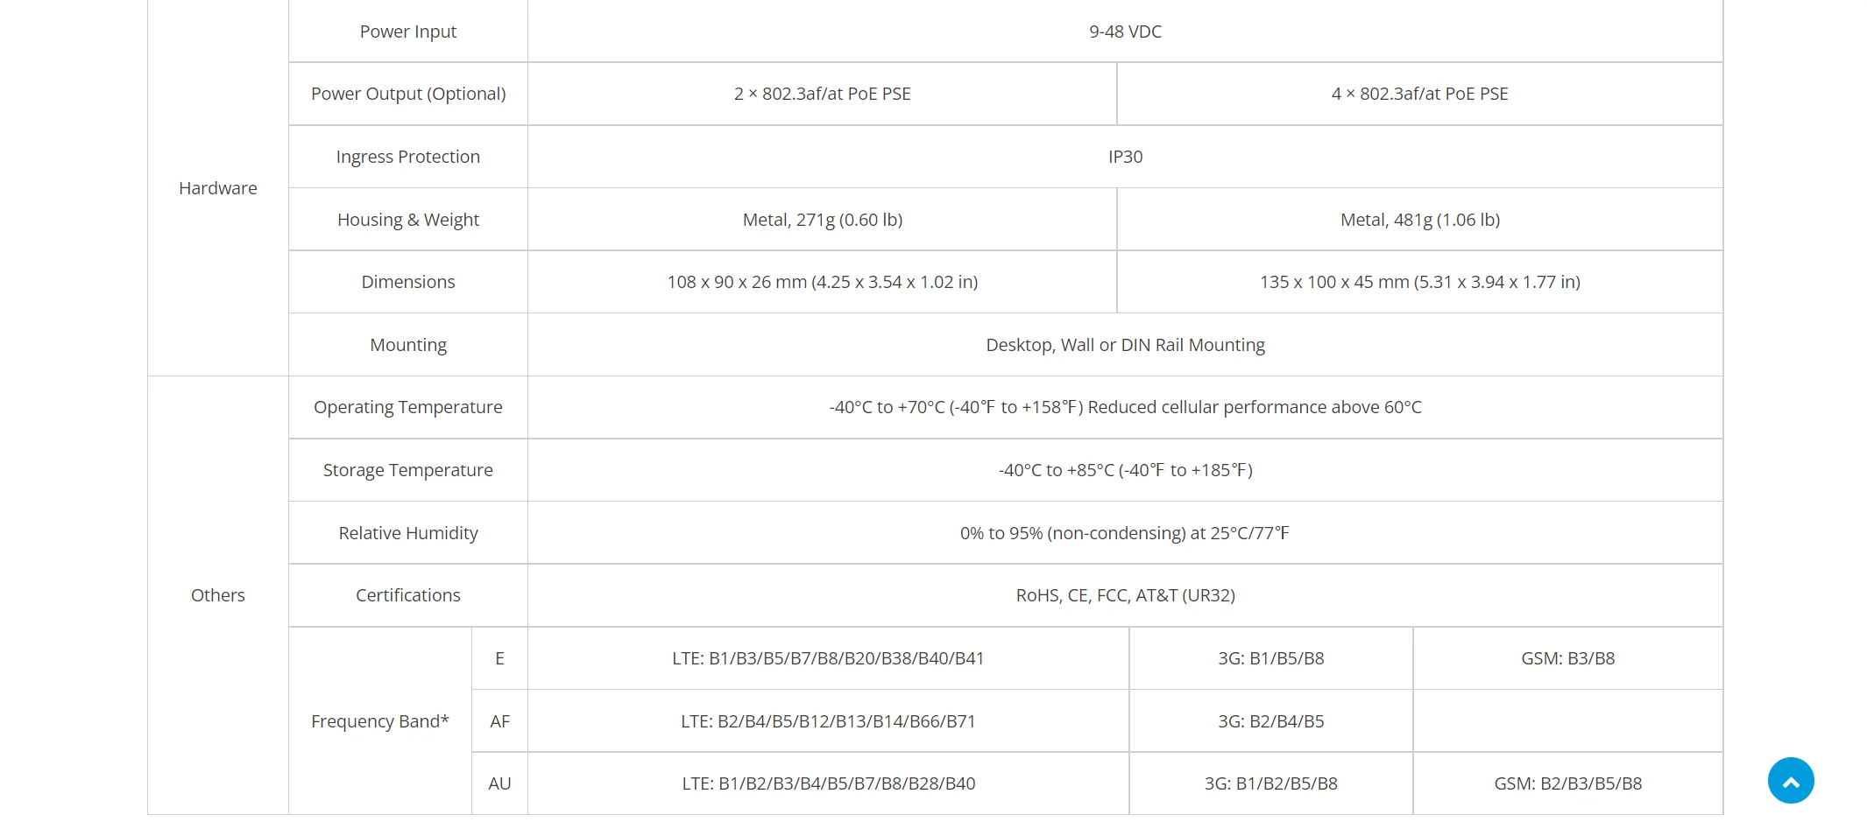The width and height of the screenshot is (1867, 836).
Task: Select the Metal, 481g (1.06 lb) cell
Action: tap(1419, 220)
